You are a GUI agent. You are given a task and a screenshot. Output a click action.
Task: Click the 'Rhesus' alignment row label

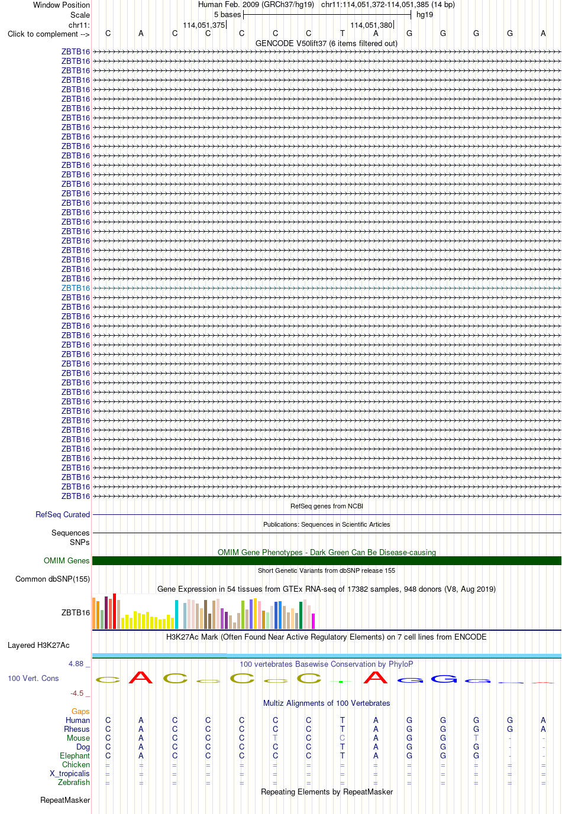tap(77, 729)
